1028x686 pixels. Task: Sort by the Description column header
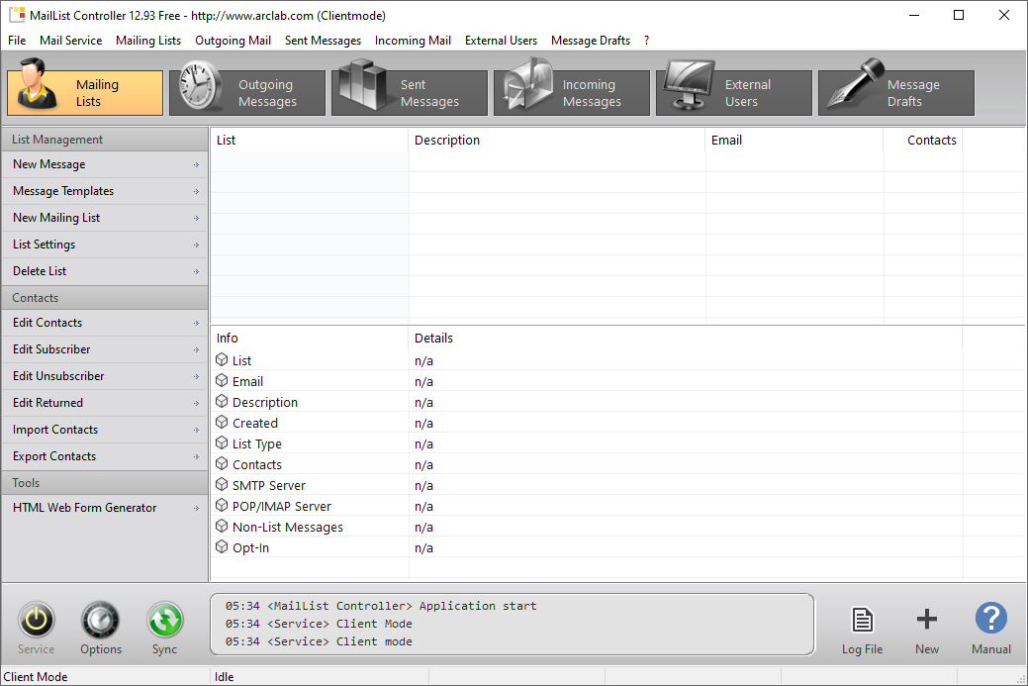tap(557, 140)
